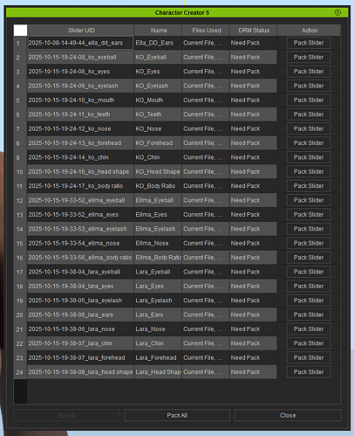
Task: Pack Slider for Ellma_Eyes row
Action: pos(309,214)
